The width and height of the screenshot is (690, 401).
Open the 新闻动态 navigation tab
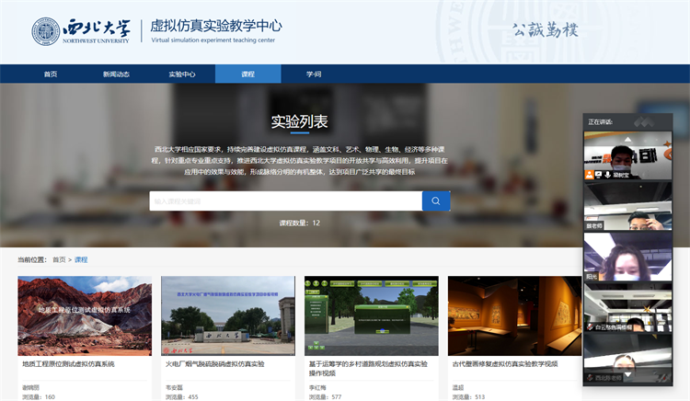(116, 74)
